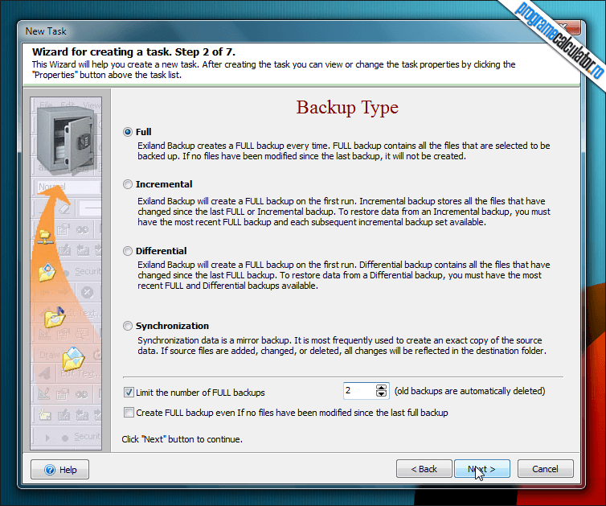Click the Incremental backup description text
Viewport: 606px width, 506px height.
coord(344,212)
